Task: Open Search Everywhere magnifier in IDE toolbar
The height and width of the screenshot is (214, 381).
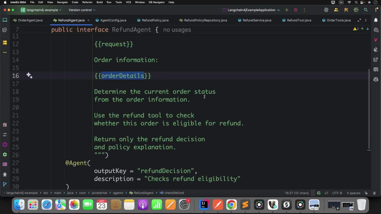Action: tap(366, 10)
